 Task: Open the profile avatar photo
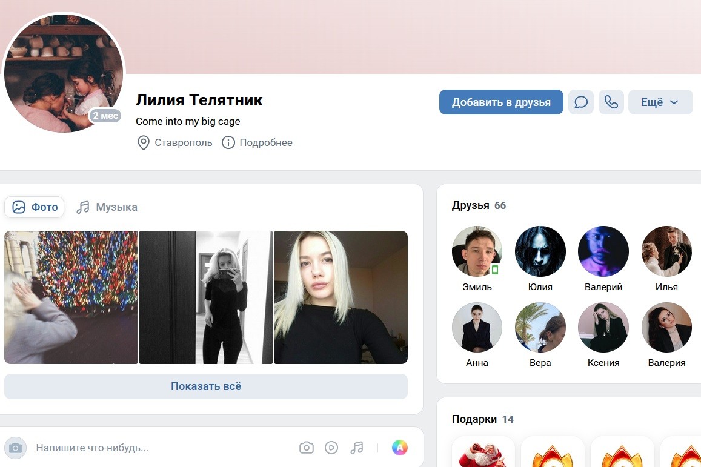point(64,73)
